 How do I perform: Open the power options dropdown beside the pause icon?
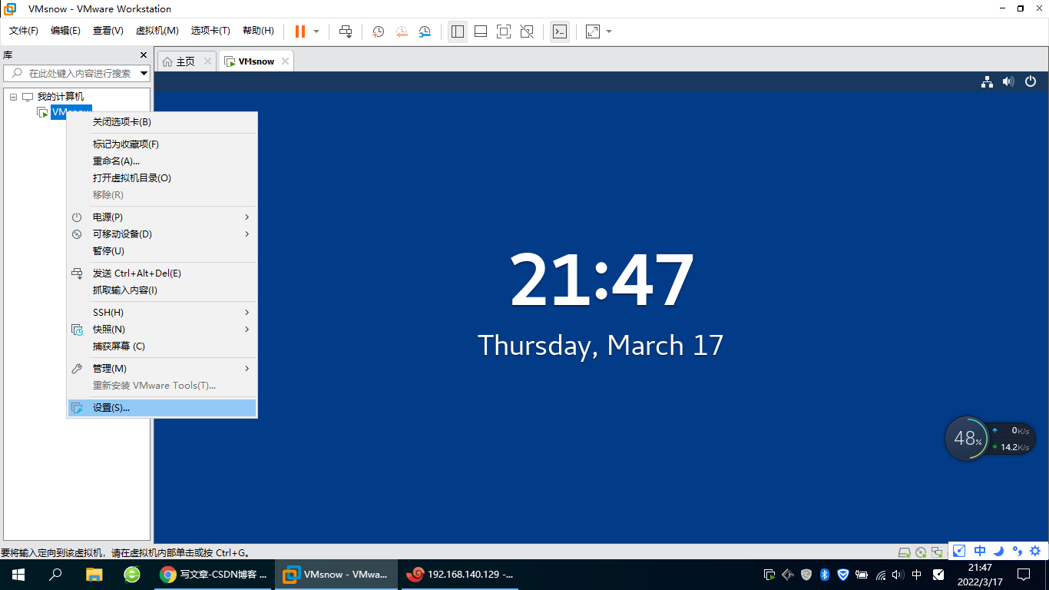coord(316,31)
